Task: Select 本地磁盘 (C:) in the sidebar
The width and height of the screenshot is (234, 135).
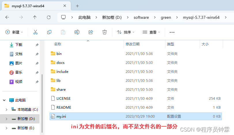Action: tap(28, 110)
